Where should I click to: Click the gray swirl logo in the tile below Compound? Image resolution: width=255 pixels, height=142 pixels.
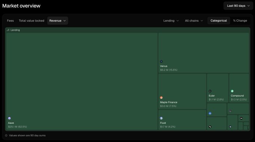230,111
